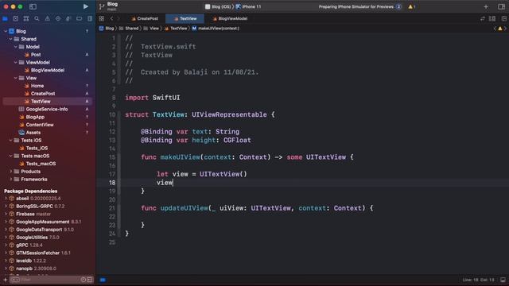Toggle the debug area blue indicator
Screen dimensions: 509x286
click(x=103, y=280)
